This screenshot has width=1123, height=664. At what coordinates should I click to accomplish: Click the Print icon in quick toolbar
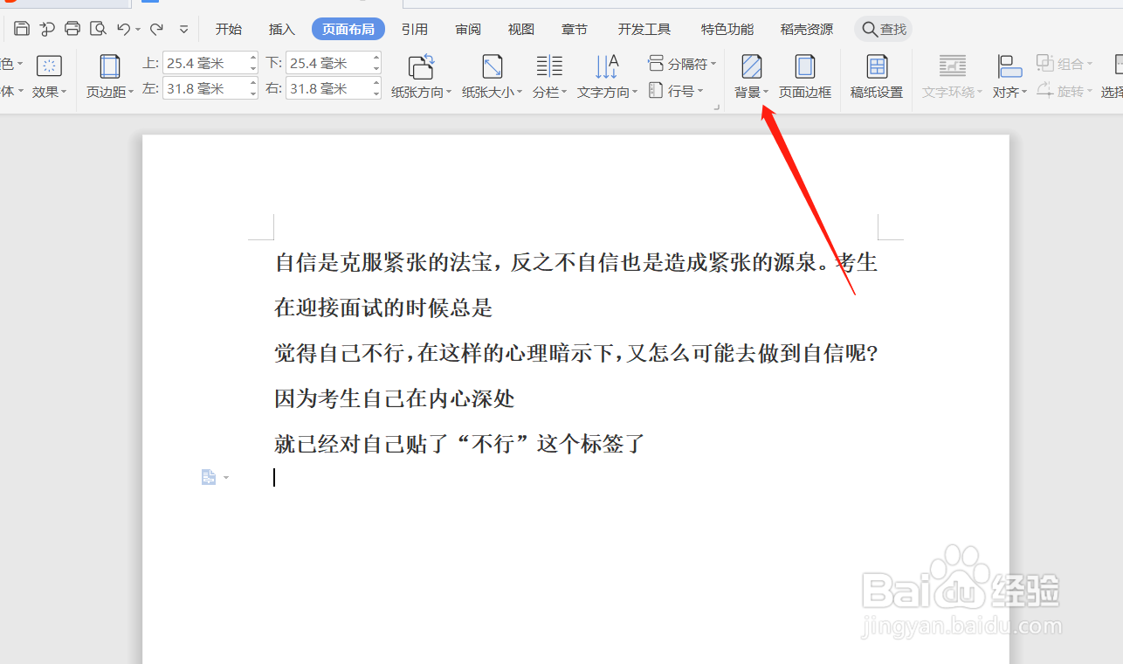[72, 29]
